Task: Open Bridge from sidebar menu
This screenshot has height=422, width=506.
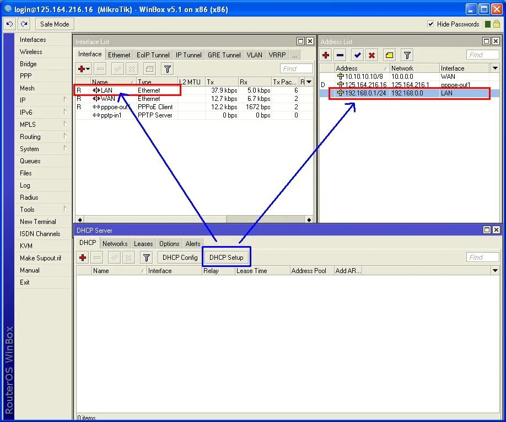Action: 28,63
